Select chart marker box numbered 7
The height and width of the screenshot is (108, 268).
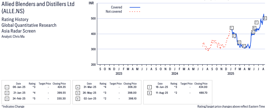tap(256, 22)
